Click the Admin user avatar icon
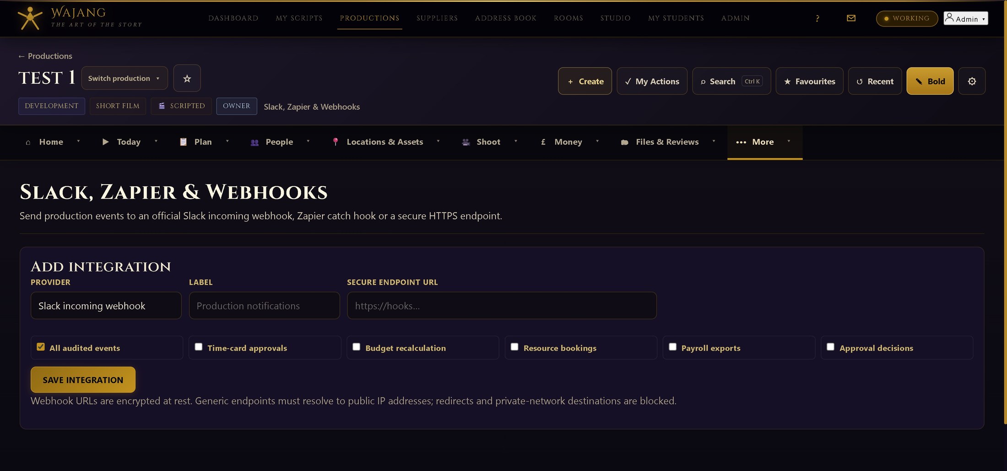 pyautogui.click(x=949, y=18)
